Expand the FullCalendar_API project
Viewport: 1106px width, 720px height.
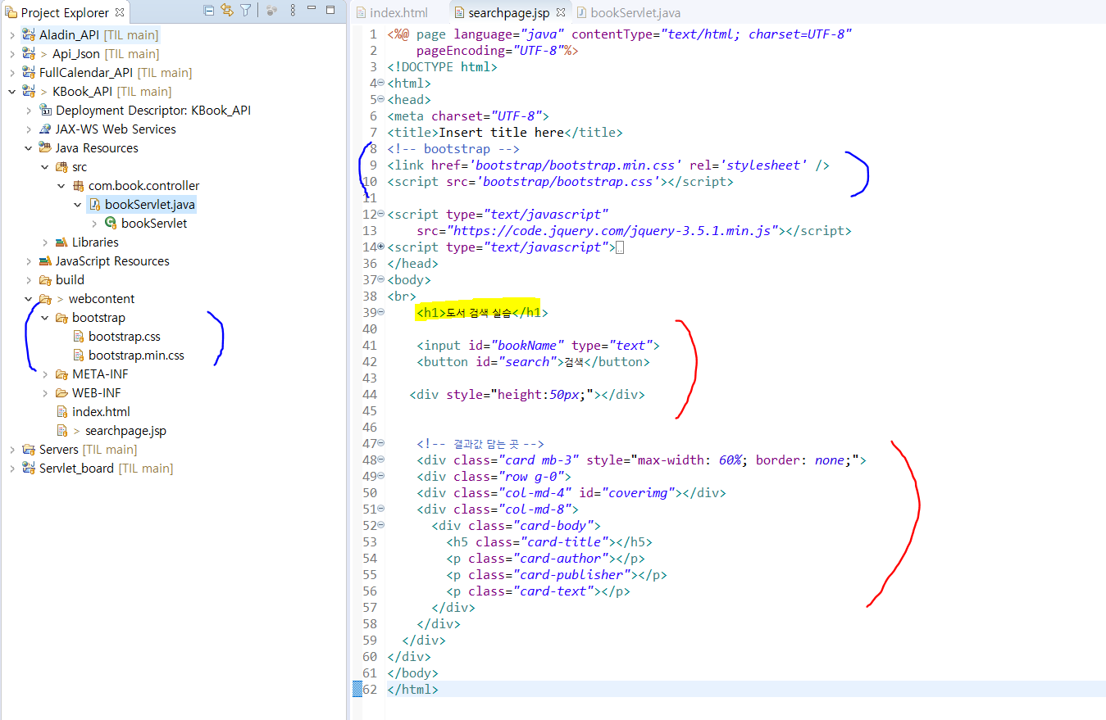pyautogui.click(x=12, y=73)
